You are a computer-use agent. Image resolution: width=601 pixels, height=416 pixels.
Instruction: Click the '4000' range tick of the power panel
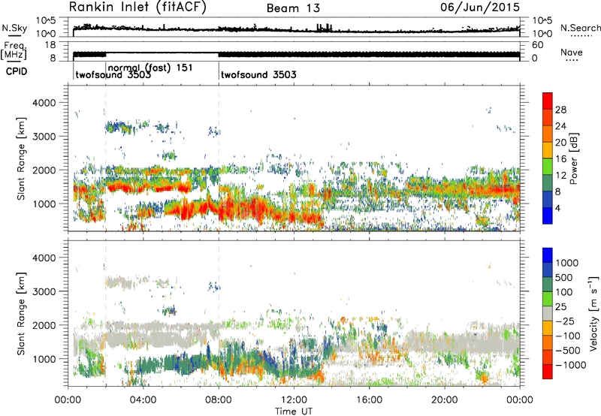[44, 103]
